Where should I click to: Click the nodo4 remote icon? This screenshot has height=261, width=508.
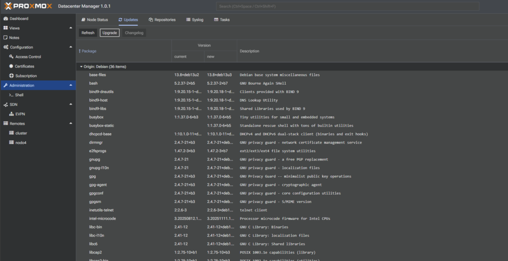(11, 143)
